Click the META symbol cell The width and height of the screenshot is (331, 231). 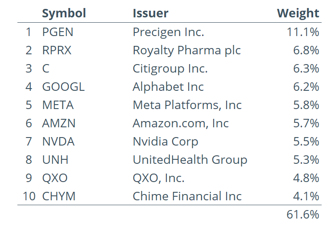[x=58, y=105]
